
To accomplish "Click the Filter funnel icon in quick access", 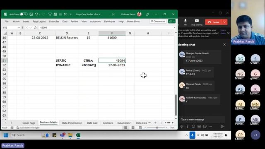I will tap(50, 14).
